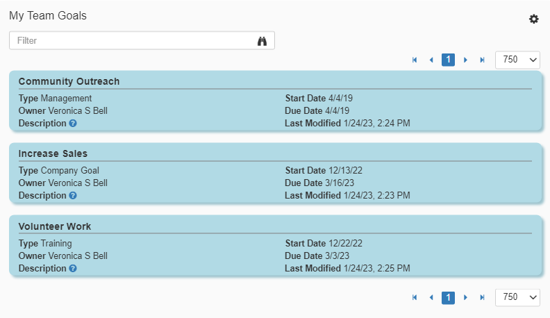Go to next page in the top pager
Image resolution: width=550 pixels, height=318 pixels.
point(465,60)
